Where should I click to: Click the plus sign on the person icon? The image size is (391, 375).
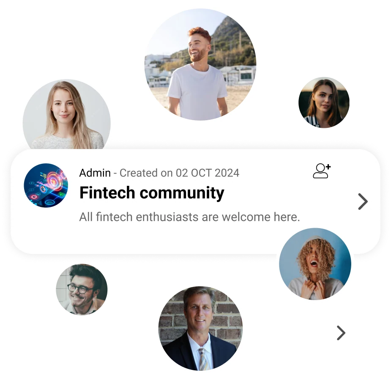[328, 166]
